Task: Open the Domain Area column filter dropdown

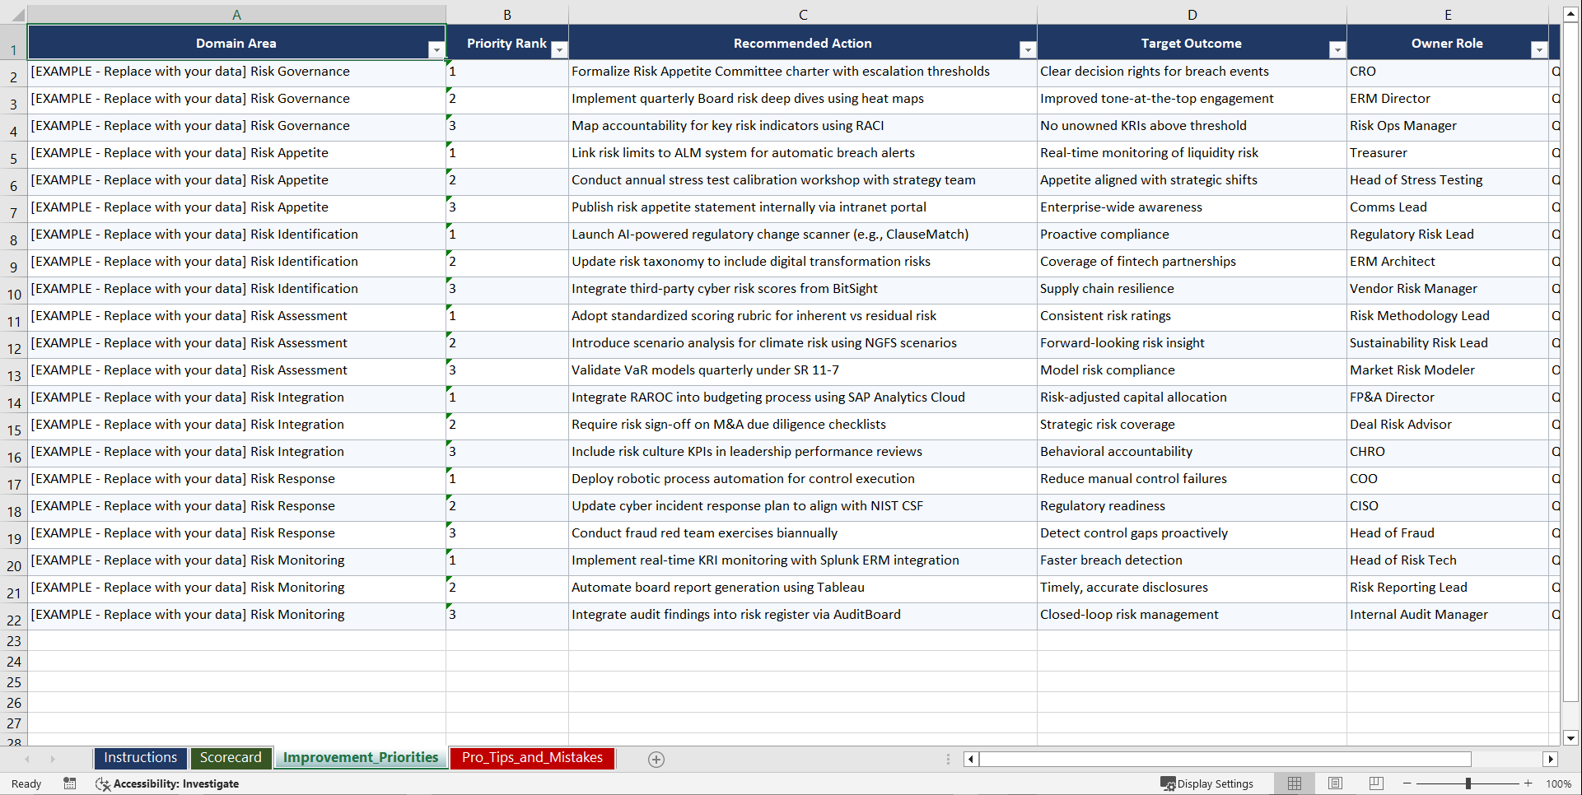Action: (436, 50)
